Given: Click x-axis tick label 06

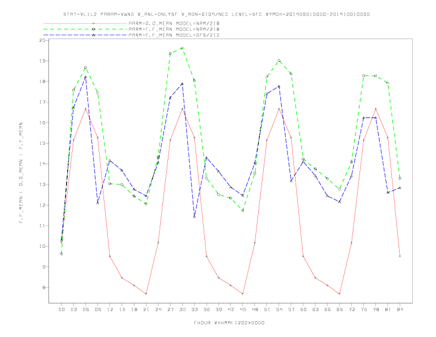Looking at the screenshot, I should pyautogui.click(x=86, y=309).
